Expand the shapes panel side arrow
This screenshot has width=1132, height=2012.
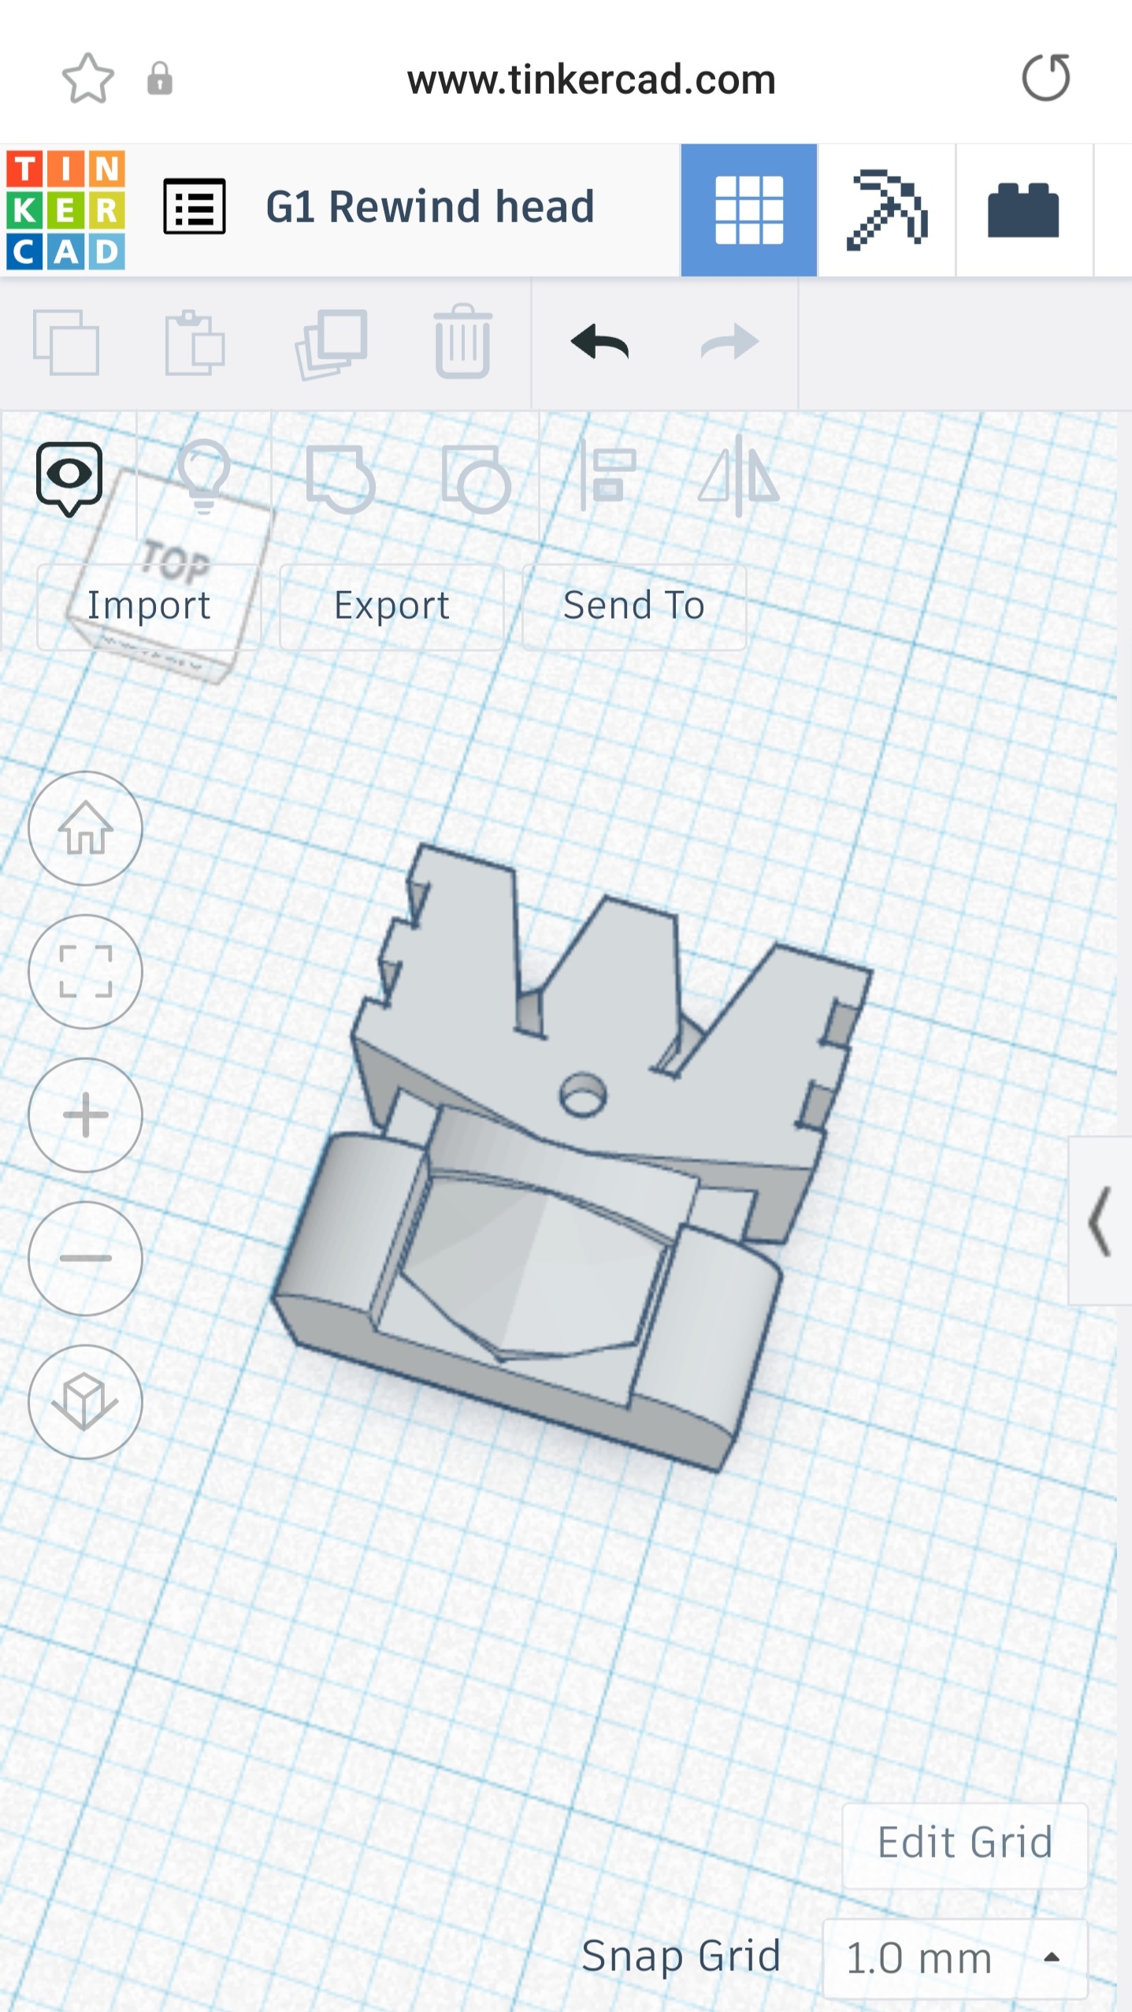(x=1100, y=1221)
